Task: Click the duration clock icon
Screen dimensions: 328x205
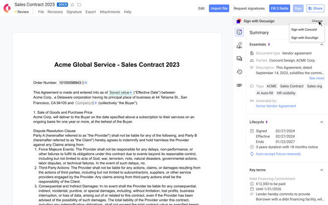Action: tap(252, 147)
